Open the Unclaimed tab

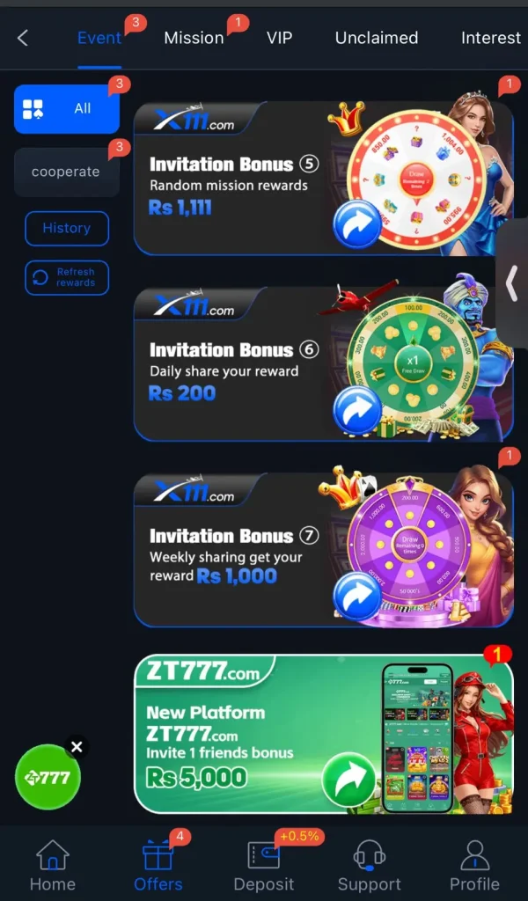pos(377,38)
